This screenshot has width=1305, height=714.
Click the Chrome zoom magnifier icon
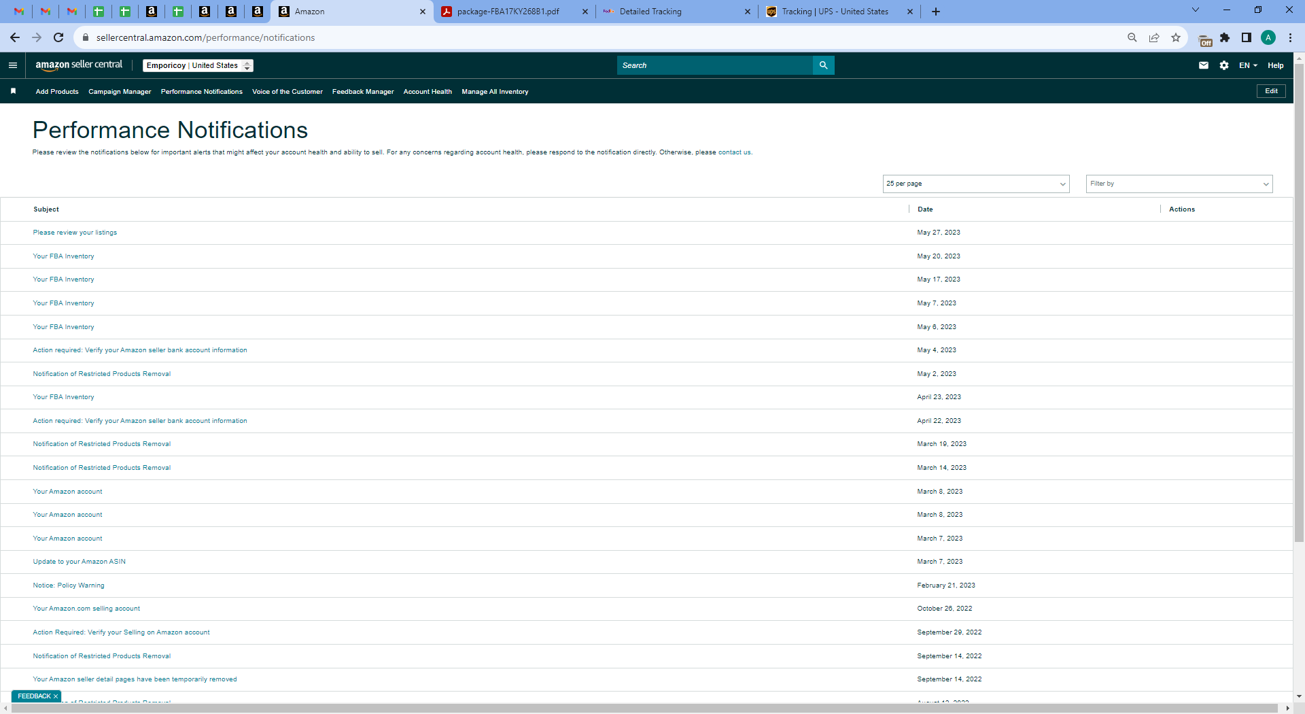pos(1132,37)
